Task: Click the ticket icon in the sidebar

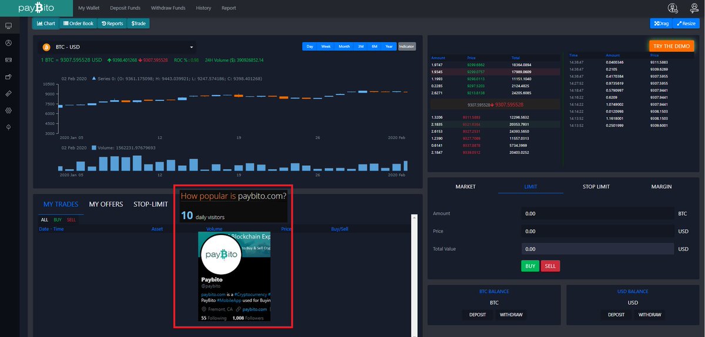Action: coord(9,93)
